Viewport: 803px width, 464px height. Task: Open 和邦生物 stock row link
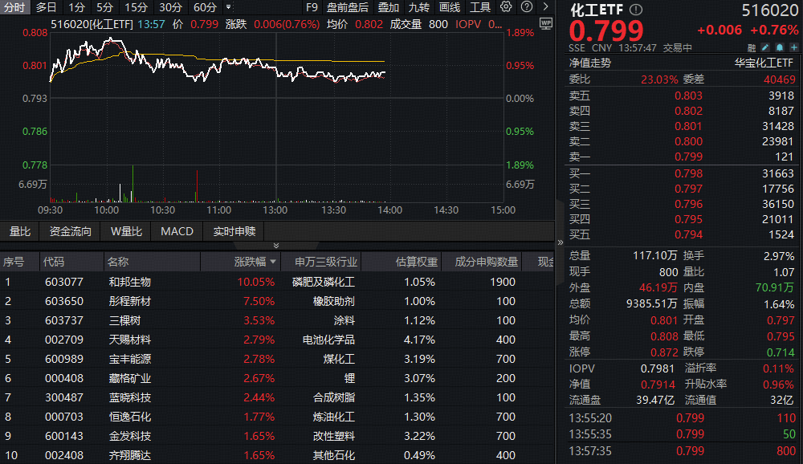point(130,283)
